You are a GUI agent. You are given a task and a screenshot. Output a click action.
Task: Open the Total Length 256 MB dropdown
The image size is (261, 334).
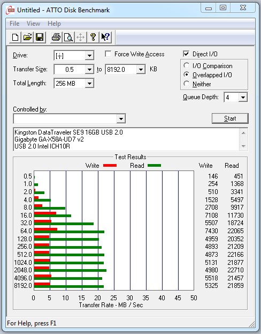[89, 83]
